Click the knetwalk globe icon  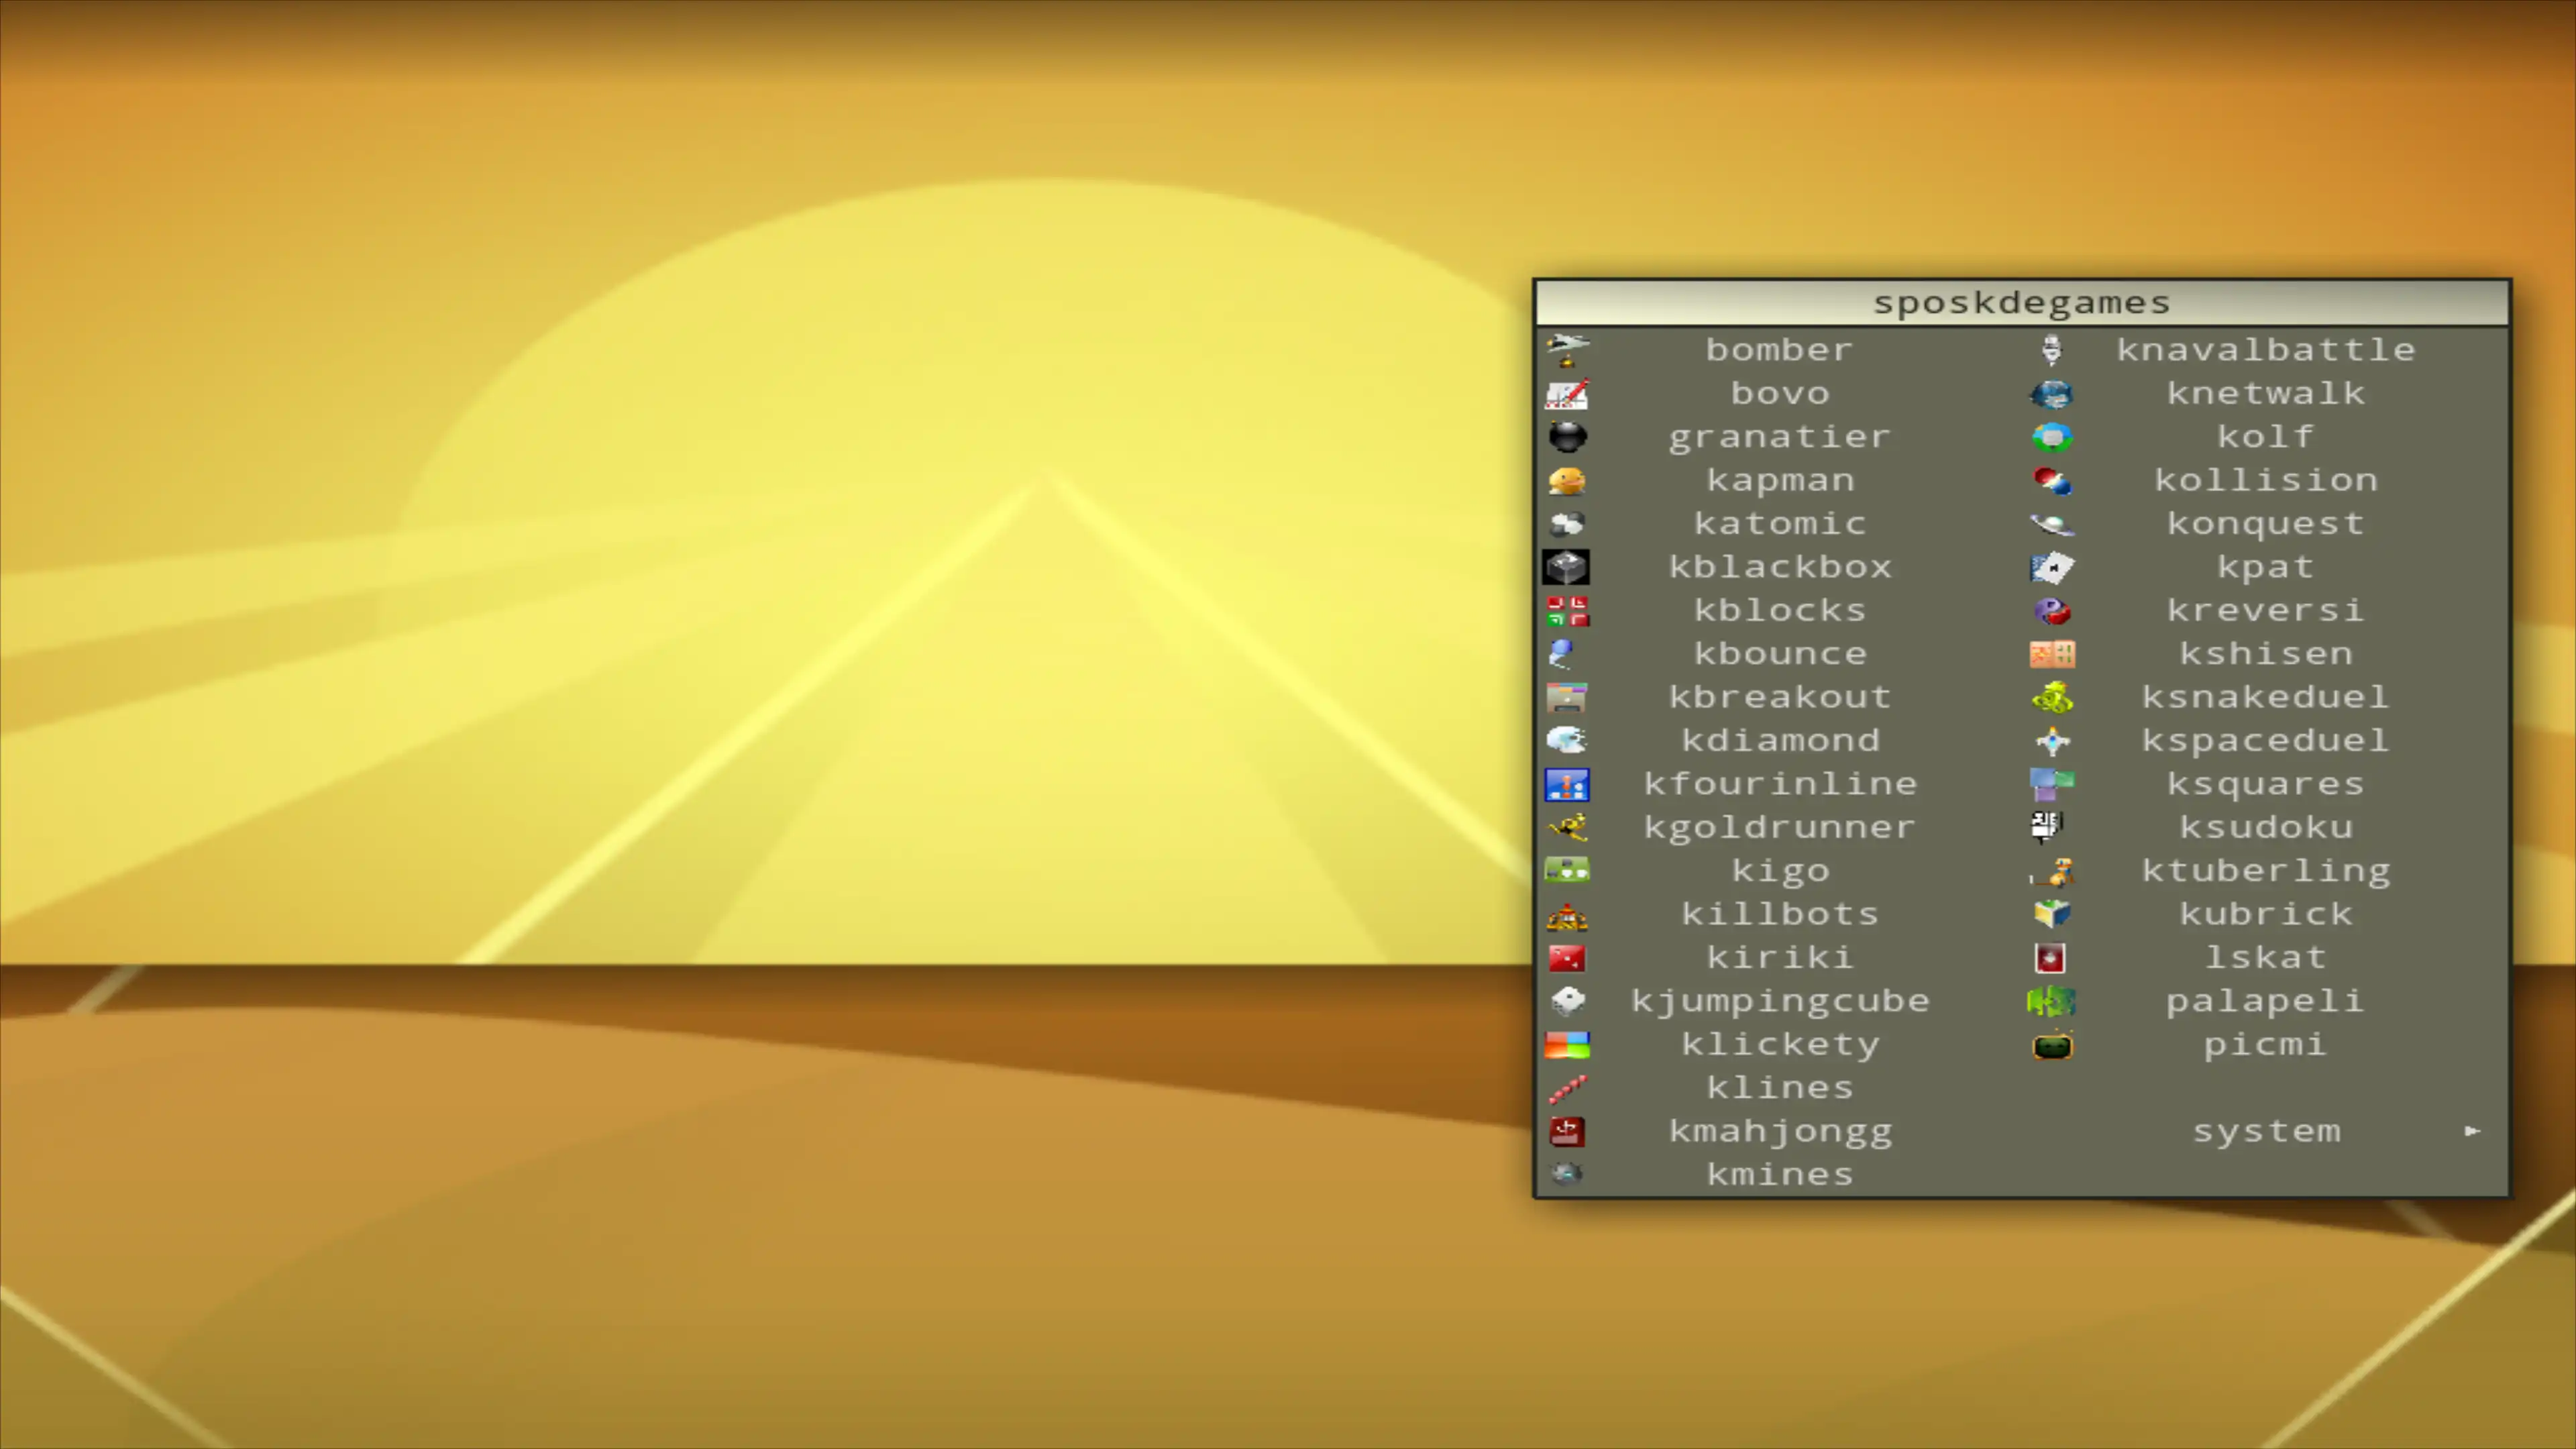[2052, 394]
